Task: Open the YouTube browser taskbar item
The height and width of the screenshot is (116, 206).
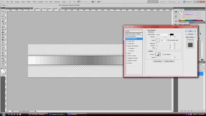Action: (x=38, y=114)
